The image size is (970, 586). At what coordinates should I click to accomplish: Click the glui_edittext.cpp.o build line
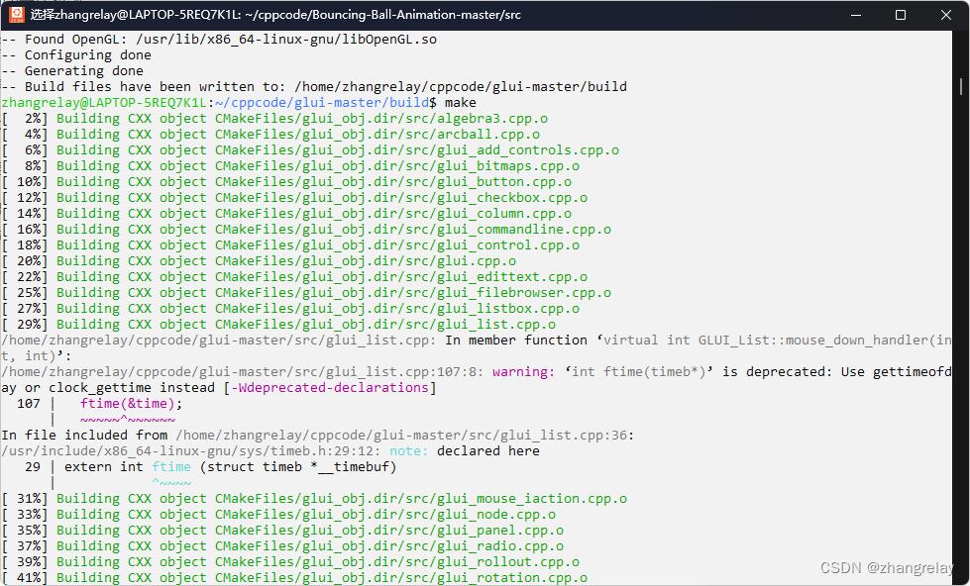pos(294,277)
